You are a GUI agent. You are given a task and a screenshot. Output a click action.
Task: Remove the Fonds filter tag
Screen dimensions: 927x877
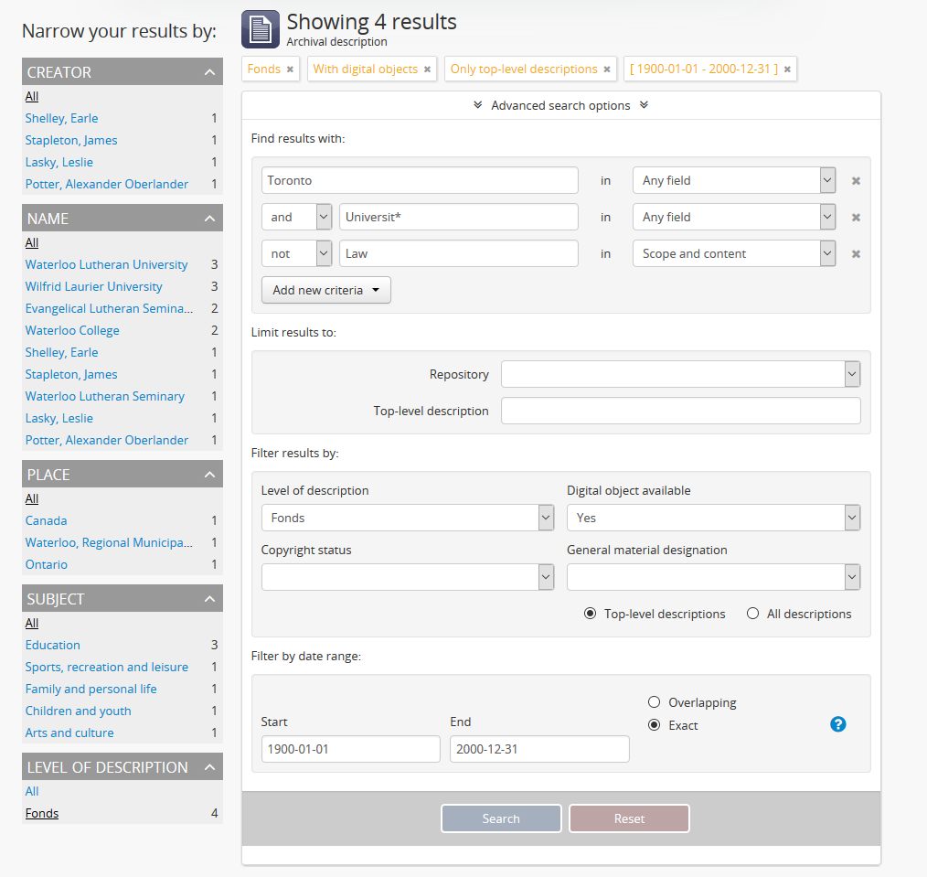pyautogui.click(x=290, y=70)
